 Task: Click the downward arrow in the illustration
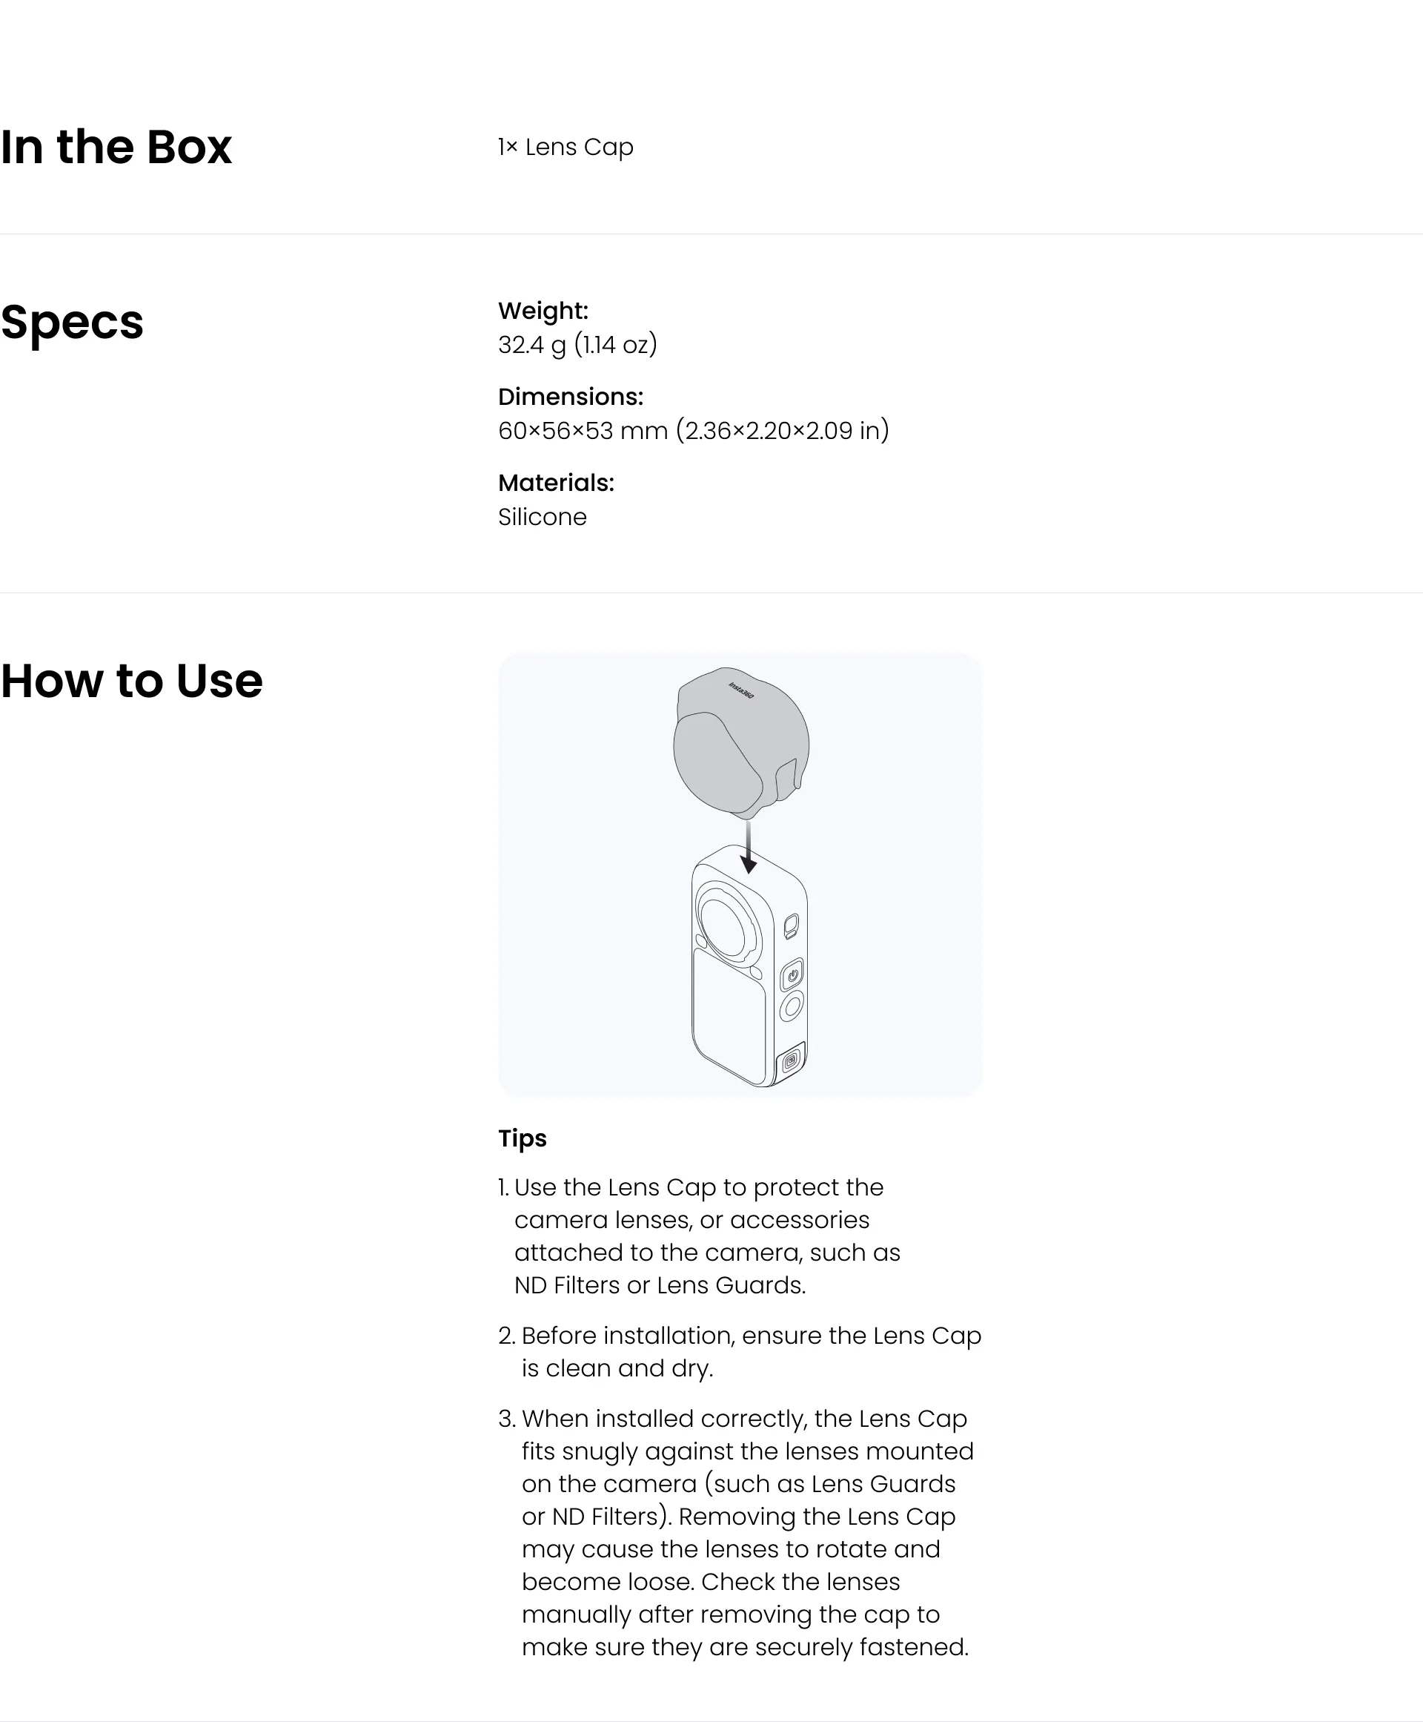[749, 847]
